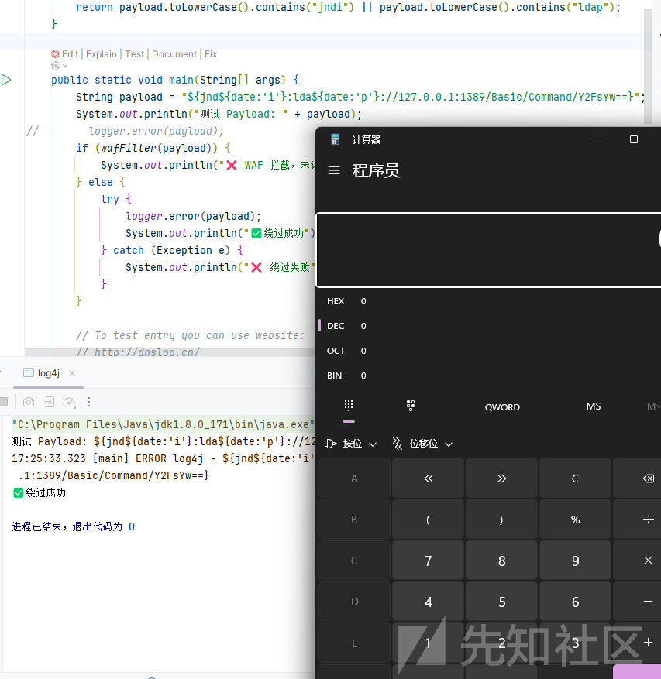The width and height of the screenshot is (661, 679).
Task: Switch to bit toggling keypad in calculator
Action: point(411,406)
